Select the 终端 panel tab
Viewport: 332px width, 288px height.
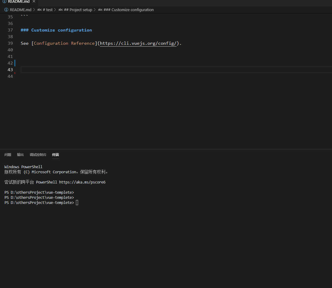(x=56, y=155)
